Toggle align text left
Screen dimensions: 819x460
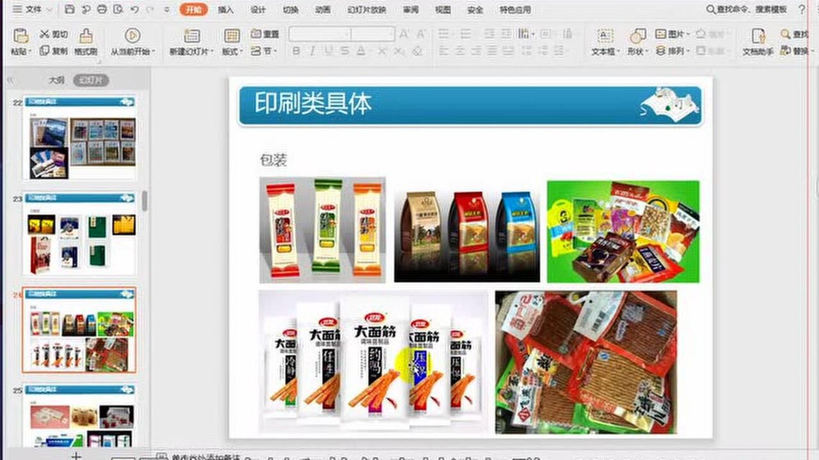443,50
